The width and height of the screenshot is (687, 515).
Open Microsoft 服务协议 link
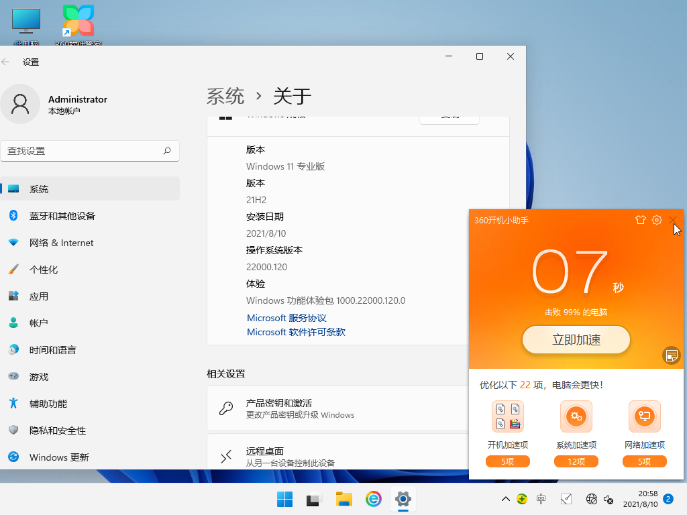point(286,317)
